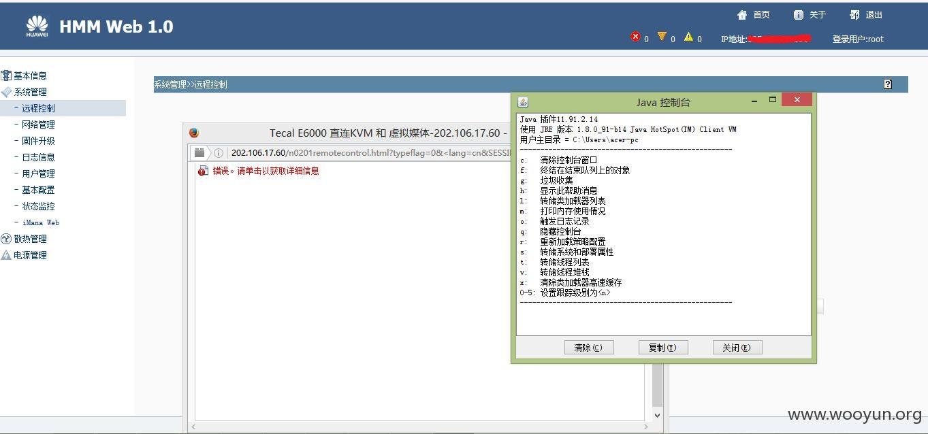Expand 基本信息 in sidebar
Image resolution: width=928 pixels, height=434 pixels.
30,76
